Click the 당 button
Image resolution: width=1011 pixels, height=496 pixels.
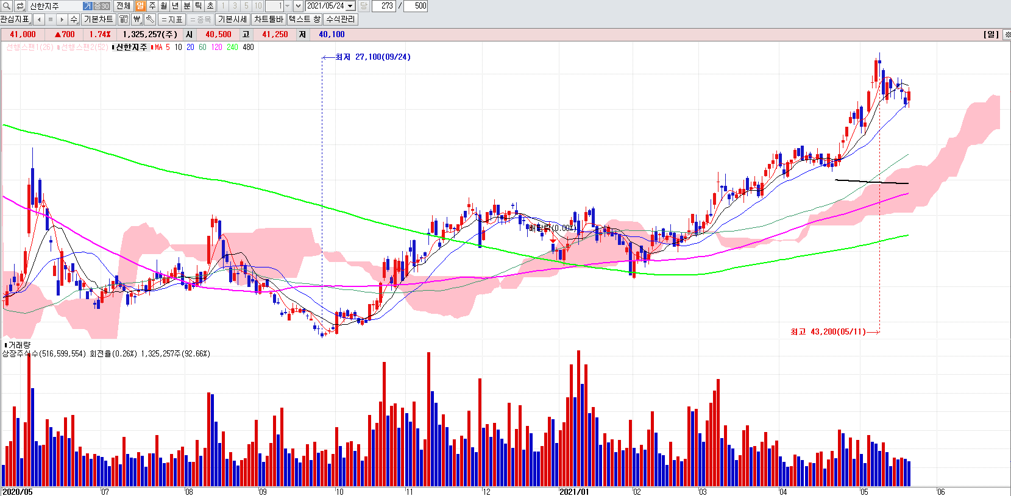coord(363,5)
